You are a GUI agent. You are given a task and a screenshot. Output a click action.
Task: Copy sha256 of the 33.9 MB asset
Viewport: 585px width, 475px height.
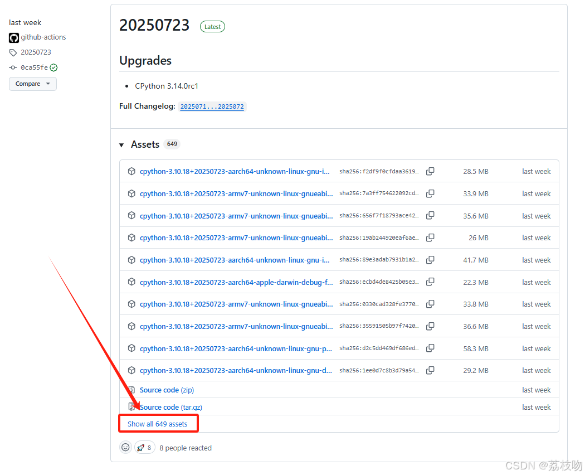click(x=430, y=193)
